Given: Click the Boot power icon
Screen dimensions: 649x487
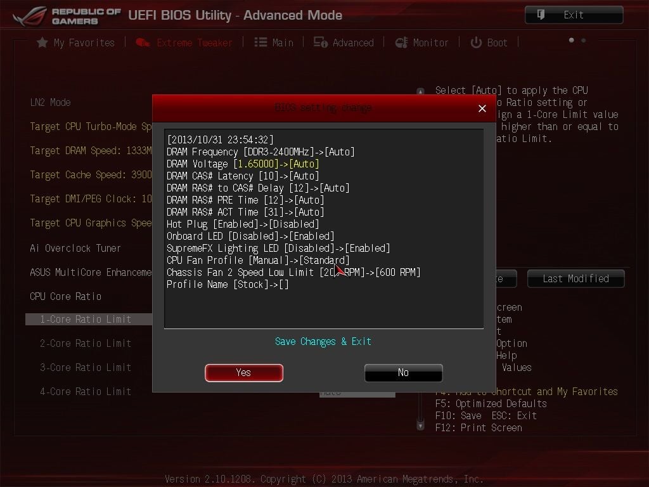Looking at the screenshot, I should (x=476, y=42).
